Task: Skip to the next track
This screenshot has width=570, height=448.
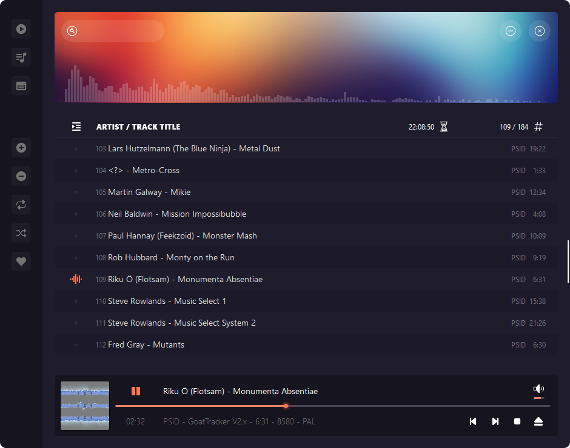Action: point(495,421)
